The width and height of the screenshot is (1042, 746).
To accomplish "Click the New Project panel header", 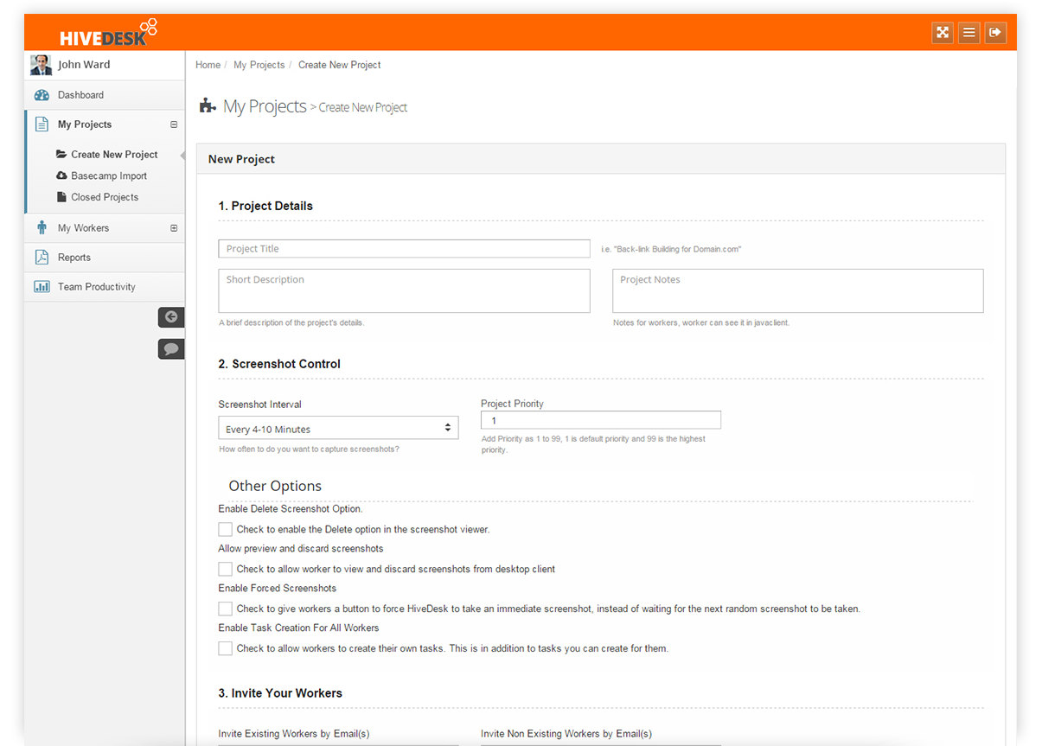I will [601, 159].
